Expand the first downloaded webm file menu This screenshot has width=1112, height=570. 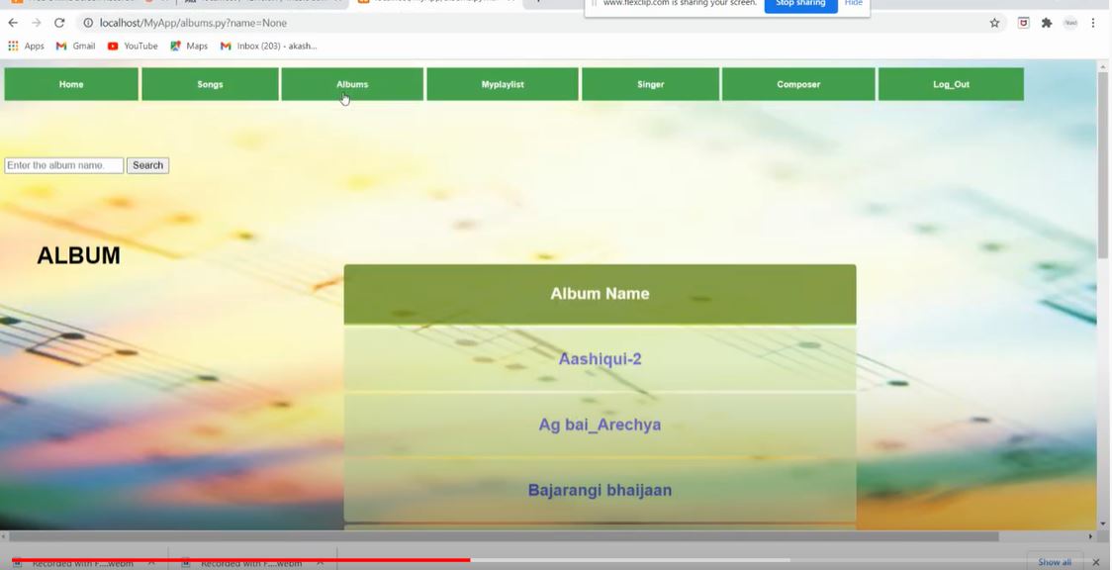(150, 561)
